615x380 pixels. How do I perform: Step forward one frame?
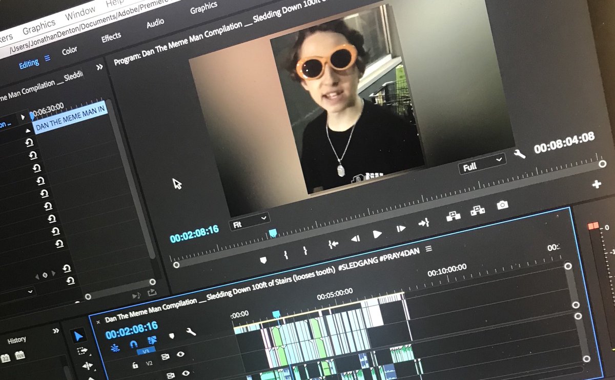[401, 229]
